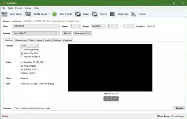This screenshot has height=119, width=187.
Task: Open the Range Chapters dropdown
Action: tap(98, 26)
